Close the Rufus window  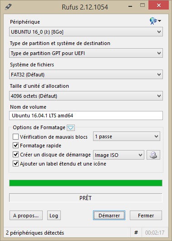[x=159, y=5]
